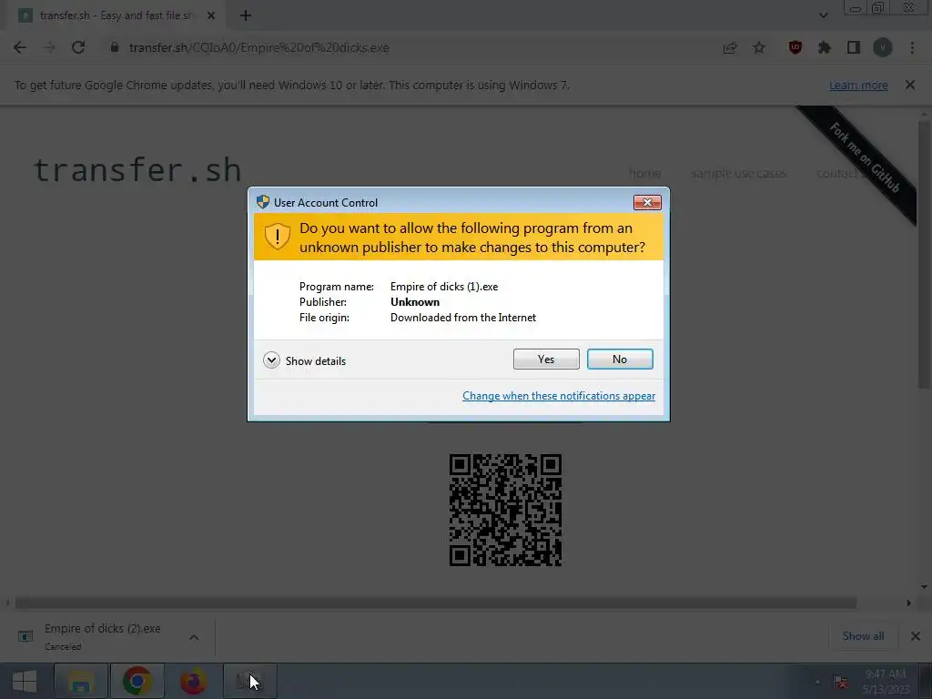Image resolution: width=932 pixels, height=699 pixels.
Task: Open a new tab with plus button
Action: coord(246,15)
